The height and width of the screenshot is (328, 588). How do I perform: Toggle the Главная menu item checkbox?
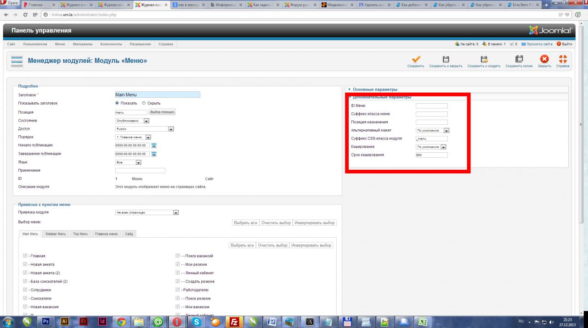click(x=25, y=256)
